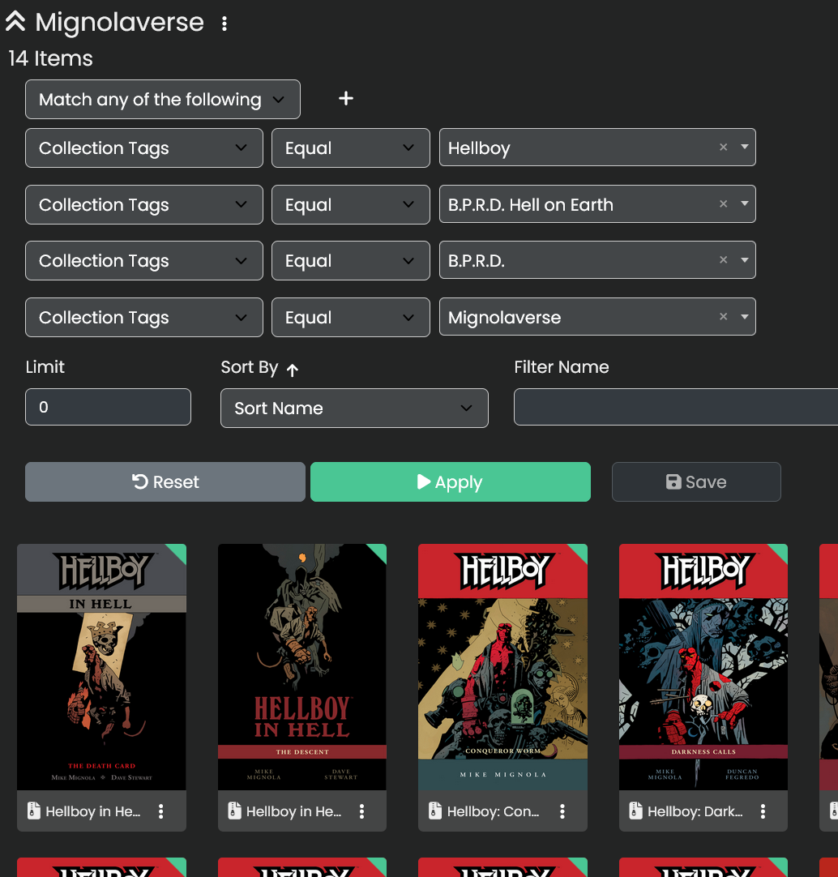Image resolution: width=838 pixels, height=877 pixels.
Task: Collapse filter panel with double chevron icon
Action: click(x=15, y=21)
